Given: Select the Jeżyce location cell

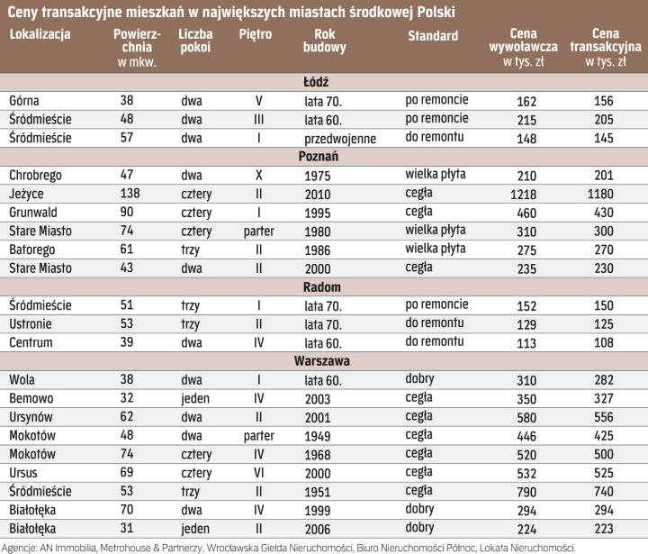Looking at the screenshot, I should coord(26,193).
